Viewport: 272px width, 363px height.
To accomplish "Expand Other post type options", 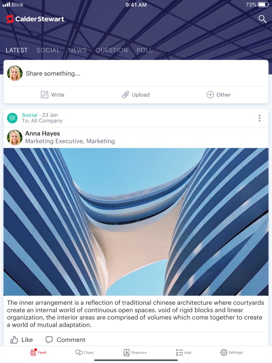I will point(218,95).
